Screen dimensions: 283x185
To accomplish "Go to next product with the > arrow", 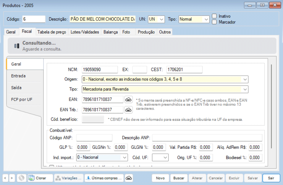I will click(x=12, y=178).
